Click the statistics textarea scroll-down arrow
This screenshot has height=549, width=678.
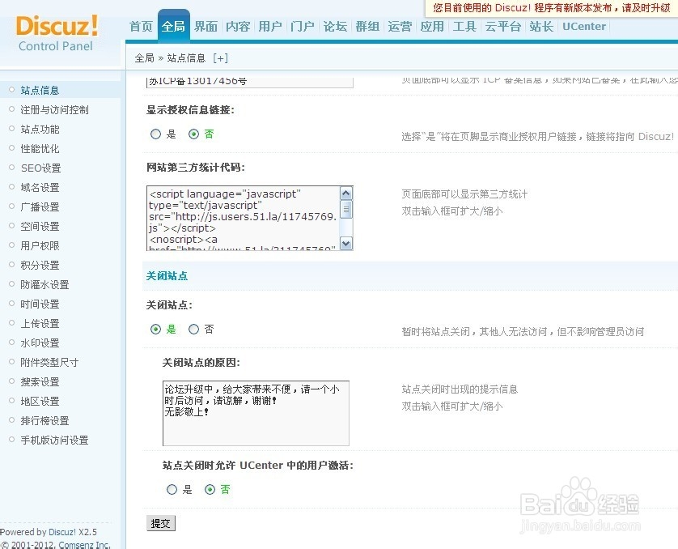coord(346,243)
